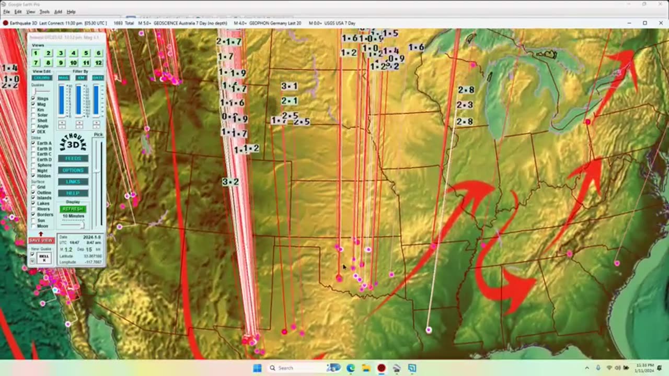Click the MAG filter slider
Viewport: 669px width, 376px height.
tap(62, 100)
